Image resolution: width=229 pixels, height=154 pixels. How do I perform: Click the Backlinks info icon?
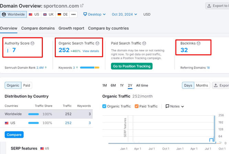click(x=198, y=43)
